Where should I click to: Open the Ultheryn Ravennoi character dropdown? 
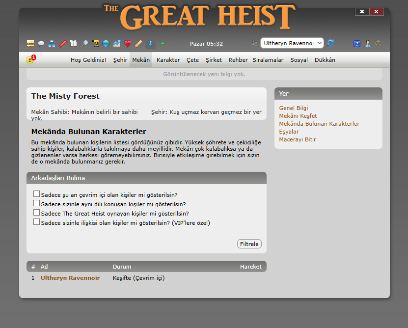292,43
